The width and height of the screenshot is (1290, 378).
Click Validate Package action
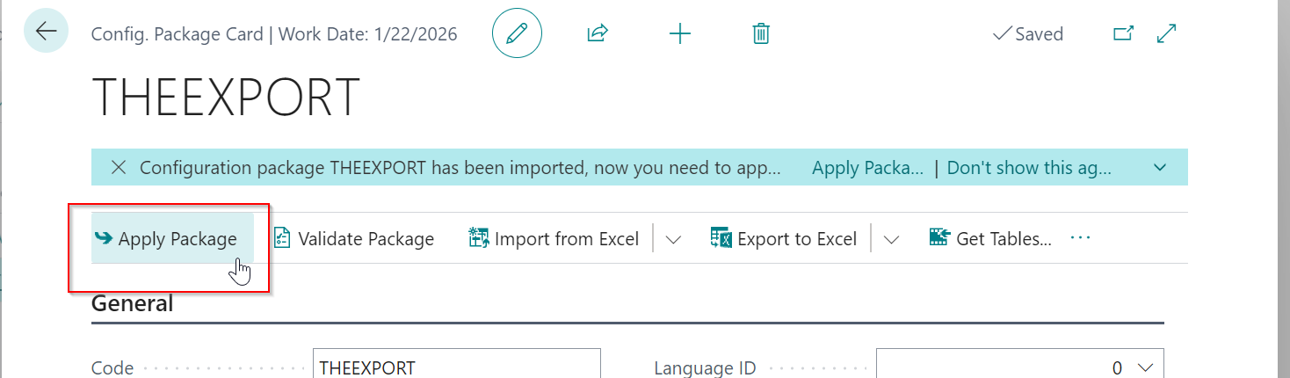(x=354, y=239)
